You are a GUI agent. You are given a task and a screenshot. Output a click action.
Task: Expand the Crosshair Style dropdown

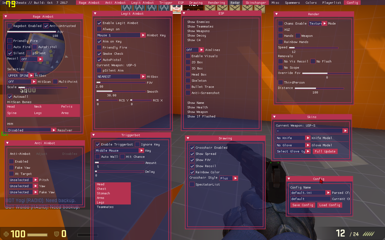pos(228,178)
